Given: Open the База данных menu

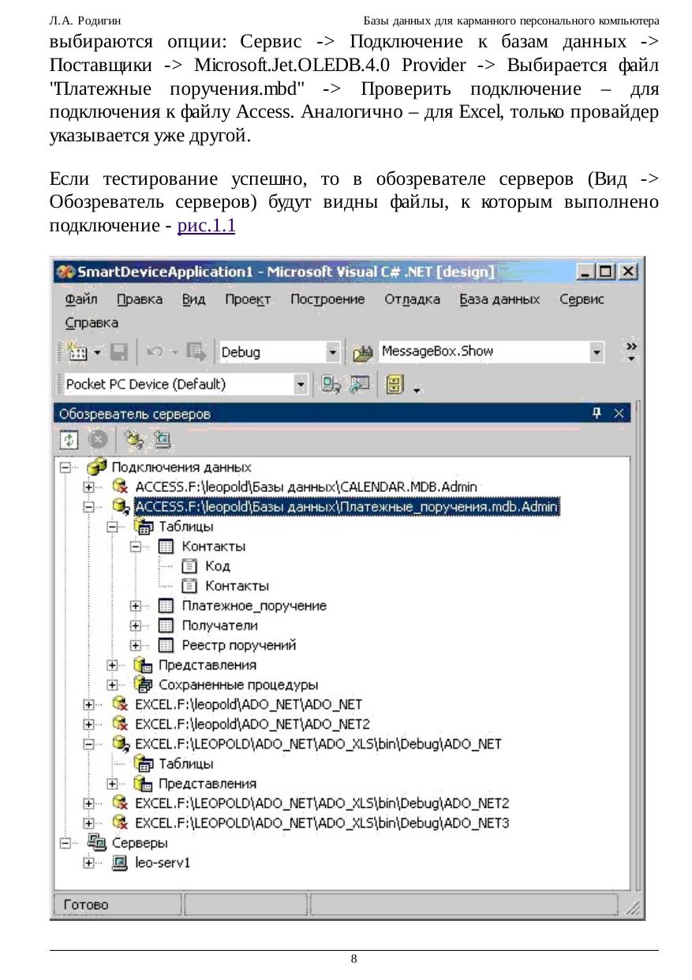Looking at the screenshot, I should pos(500,299).
